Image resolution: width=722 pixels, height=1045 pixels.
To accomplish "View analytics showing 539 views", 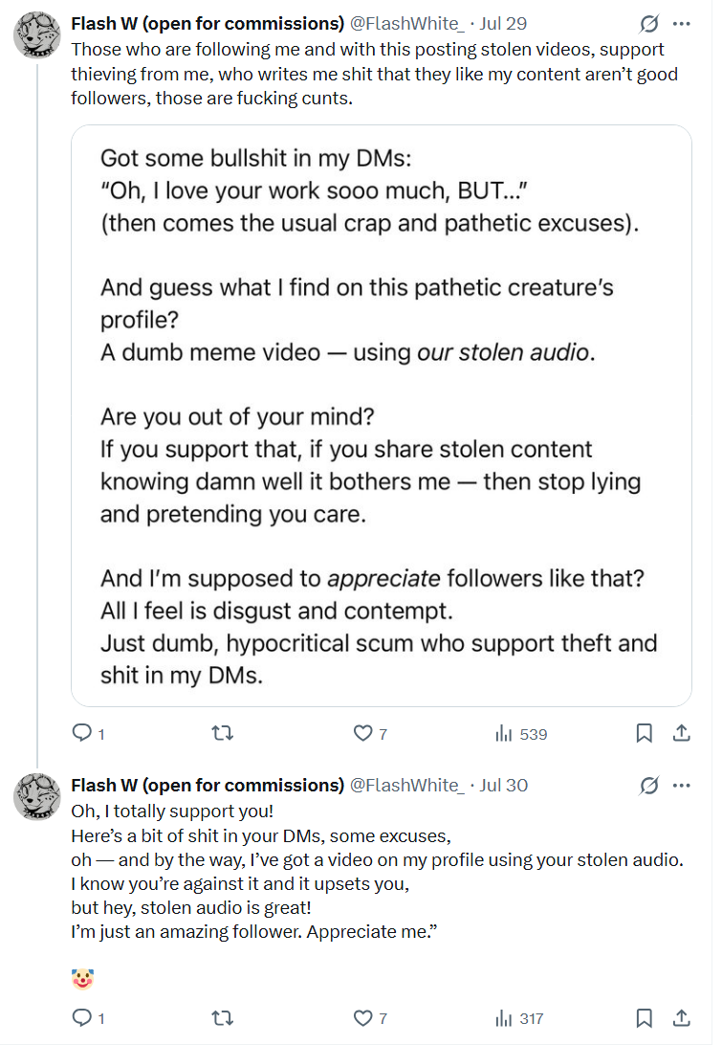I will pos(520,734).
